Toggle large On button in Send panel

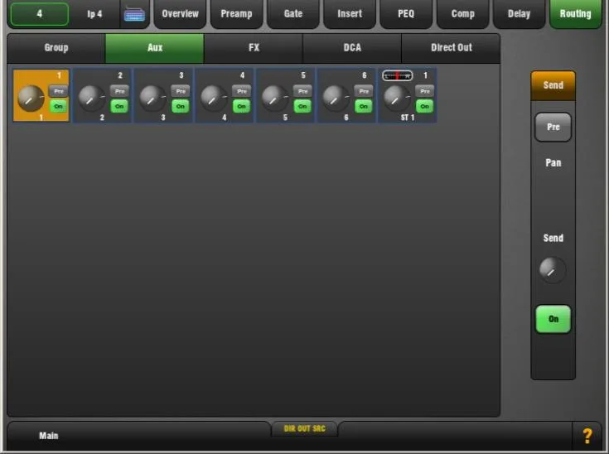[x=553, y=319]
